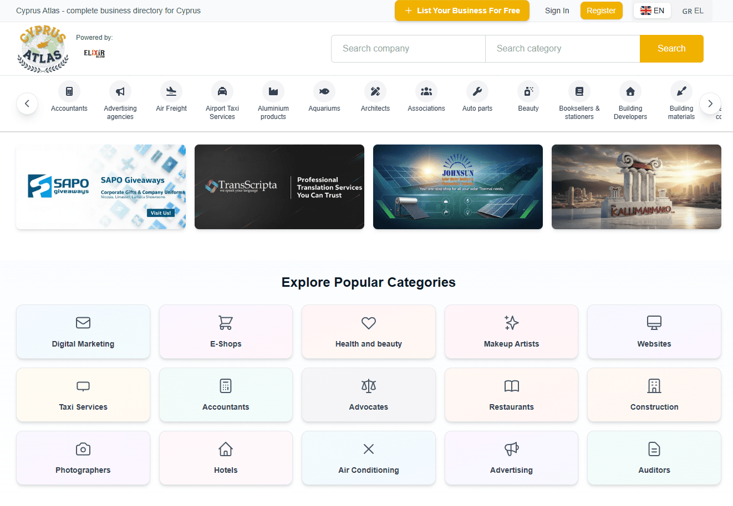This screenshot has height=506, width=733.
Task: Select the Air Freight plane icon
Action: (171, 91)
